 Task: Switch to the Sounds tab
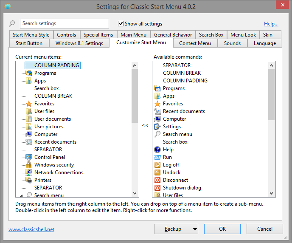pyautogui.click(x=232, y=43)
